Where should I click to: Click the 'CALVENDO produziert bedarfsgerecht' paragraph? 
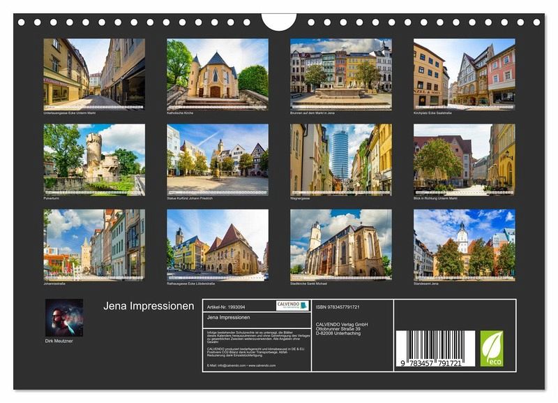[256, 352]
